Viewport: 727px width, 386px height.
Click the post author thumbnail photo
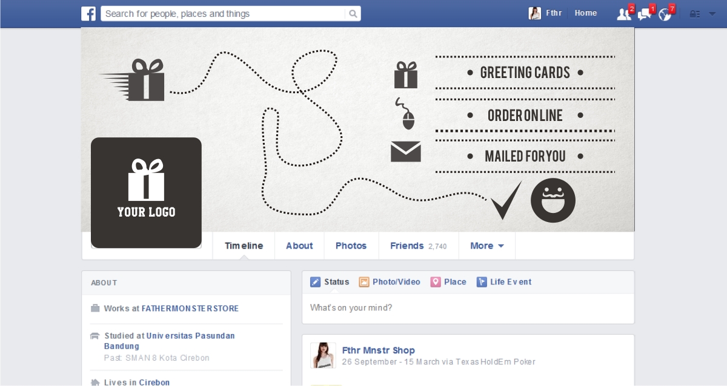click(323, 356)
